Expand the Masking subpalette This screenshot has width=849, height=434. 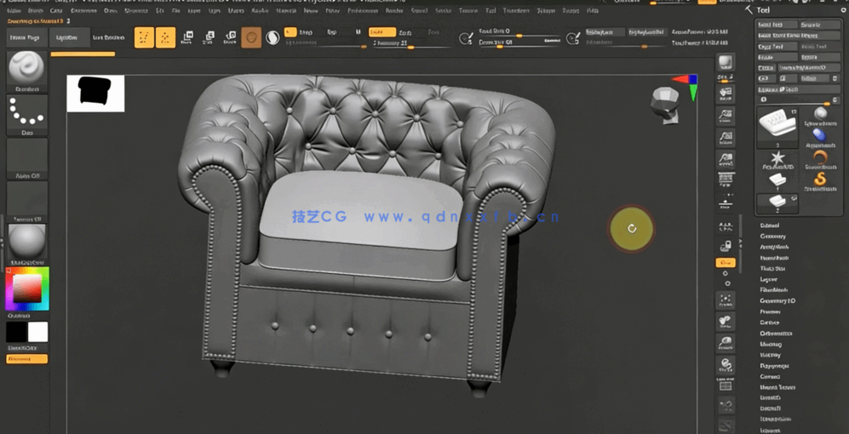pos(771,344)
